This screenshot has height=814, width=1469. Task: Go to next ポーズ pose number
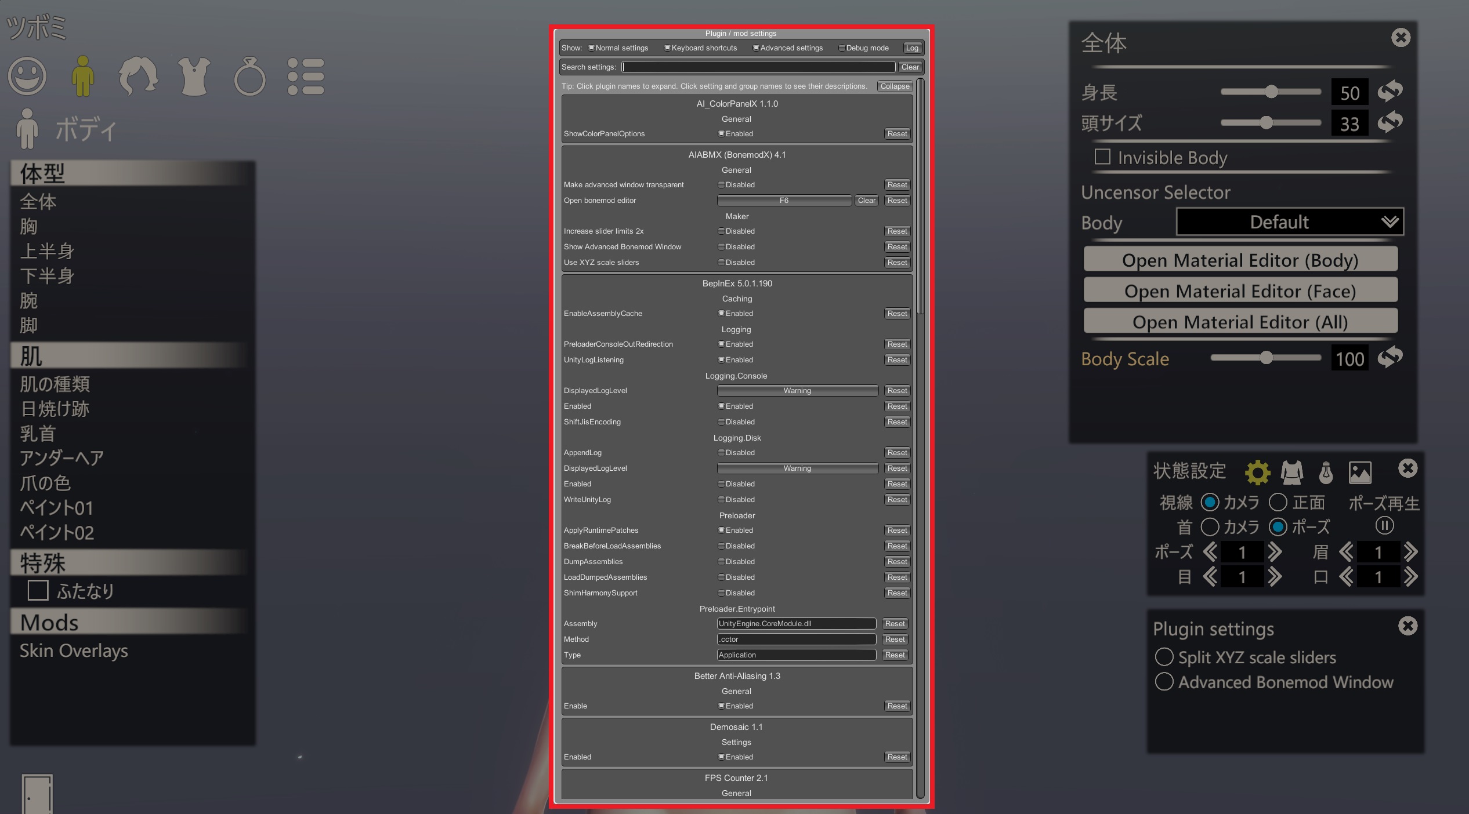click(x=1275, y=551)
